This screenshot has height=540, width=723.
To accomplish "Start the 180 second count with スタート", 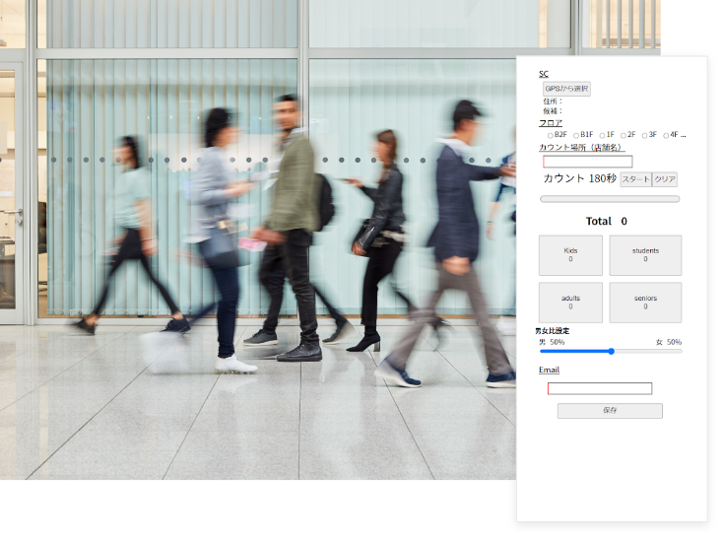I will coord(636,179).
